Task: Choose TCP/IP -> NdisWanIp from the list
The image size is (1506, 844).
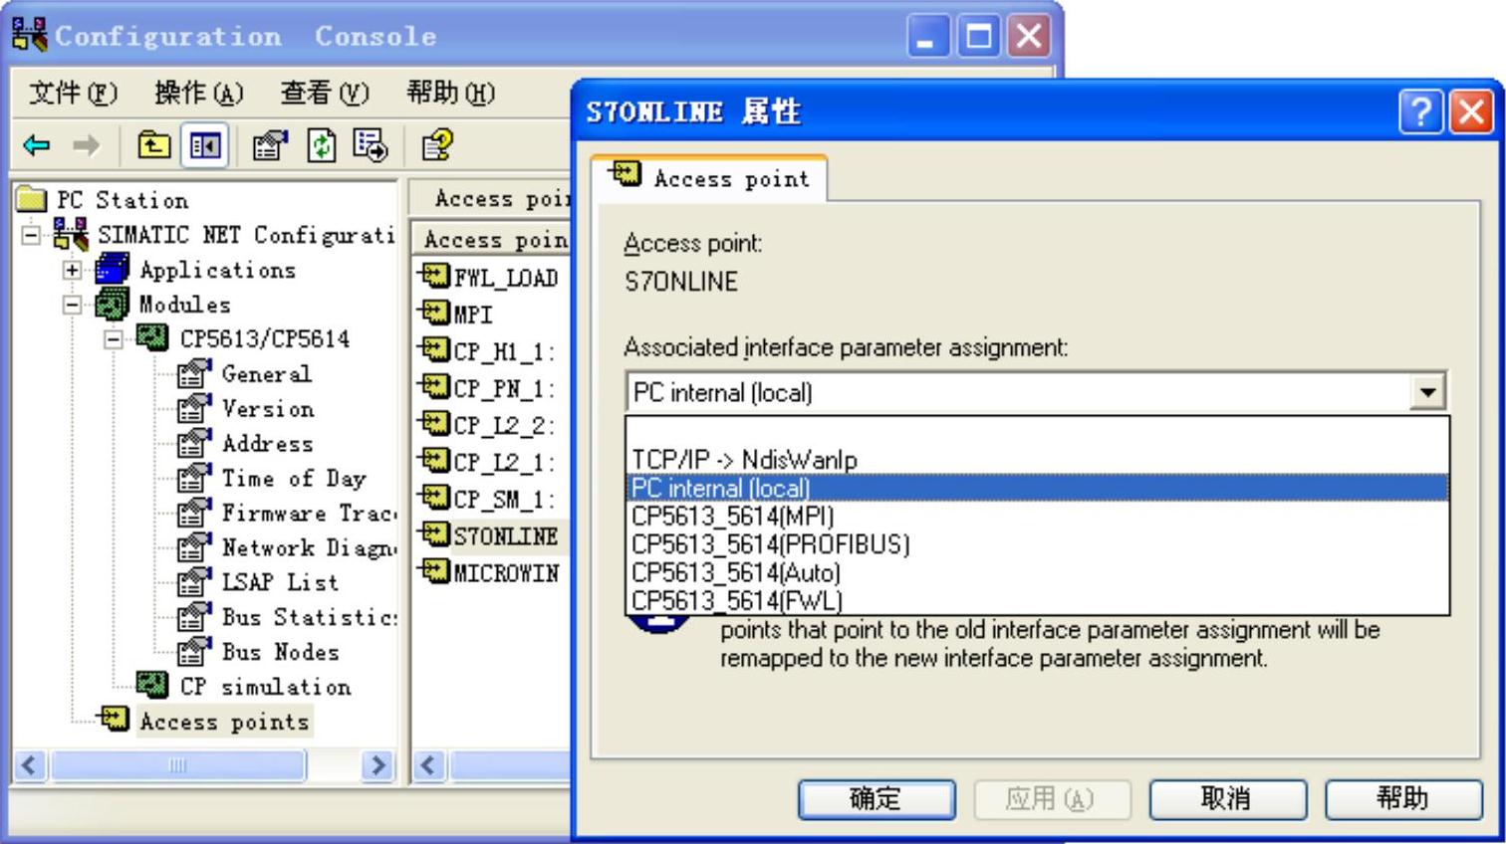Action: [1037, 460]
